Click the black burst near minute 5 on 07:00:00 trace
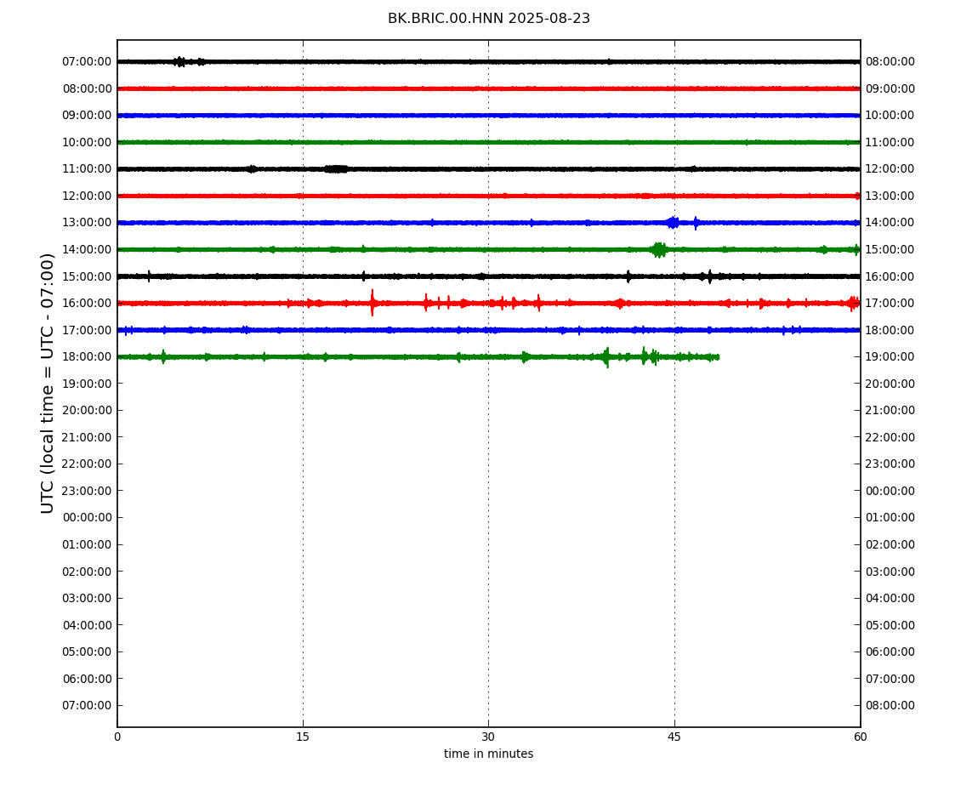 [x=179, y=62]
